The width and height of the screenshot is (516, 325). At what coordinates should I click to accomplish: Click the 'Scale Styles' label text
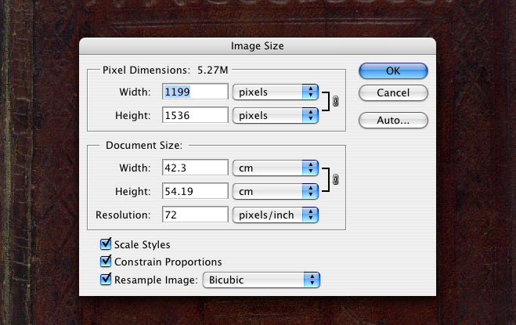coord(143,244)
